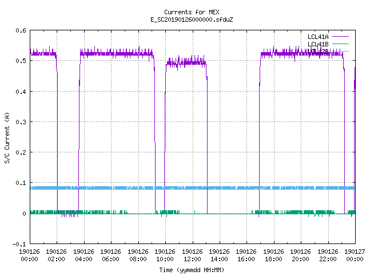Click the '18:00' time tick label
Screen dimensions: 366x275
(273, 259)
